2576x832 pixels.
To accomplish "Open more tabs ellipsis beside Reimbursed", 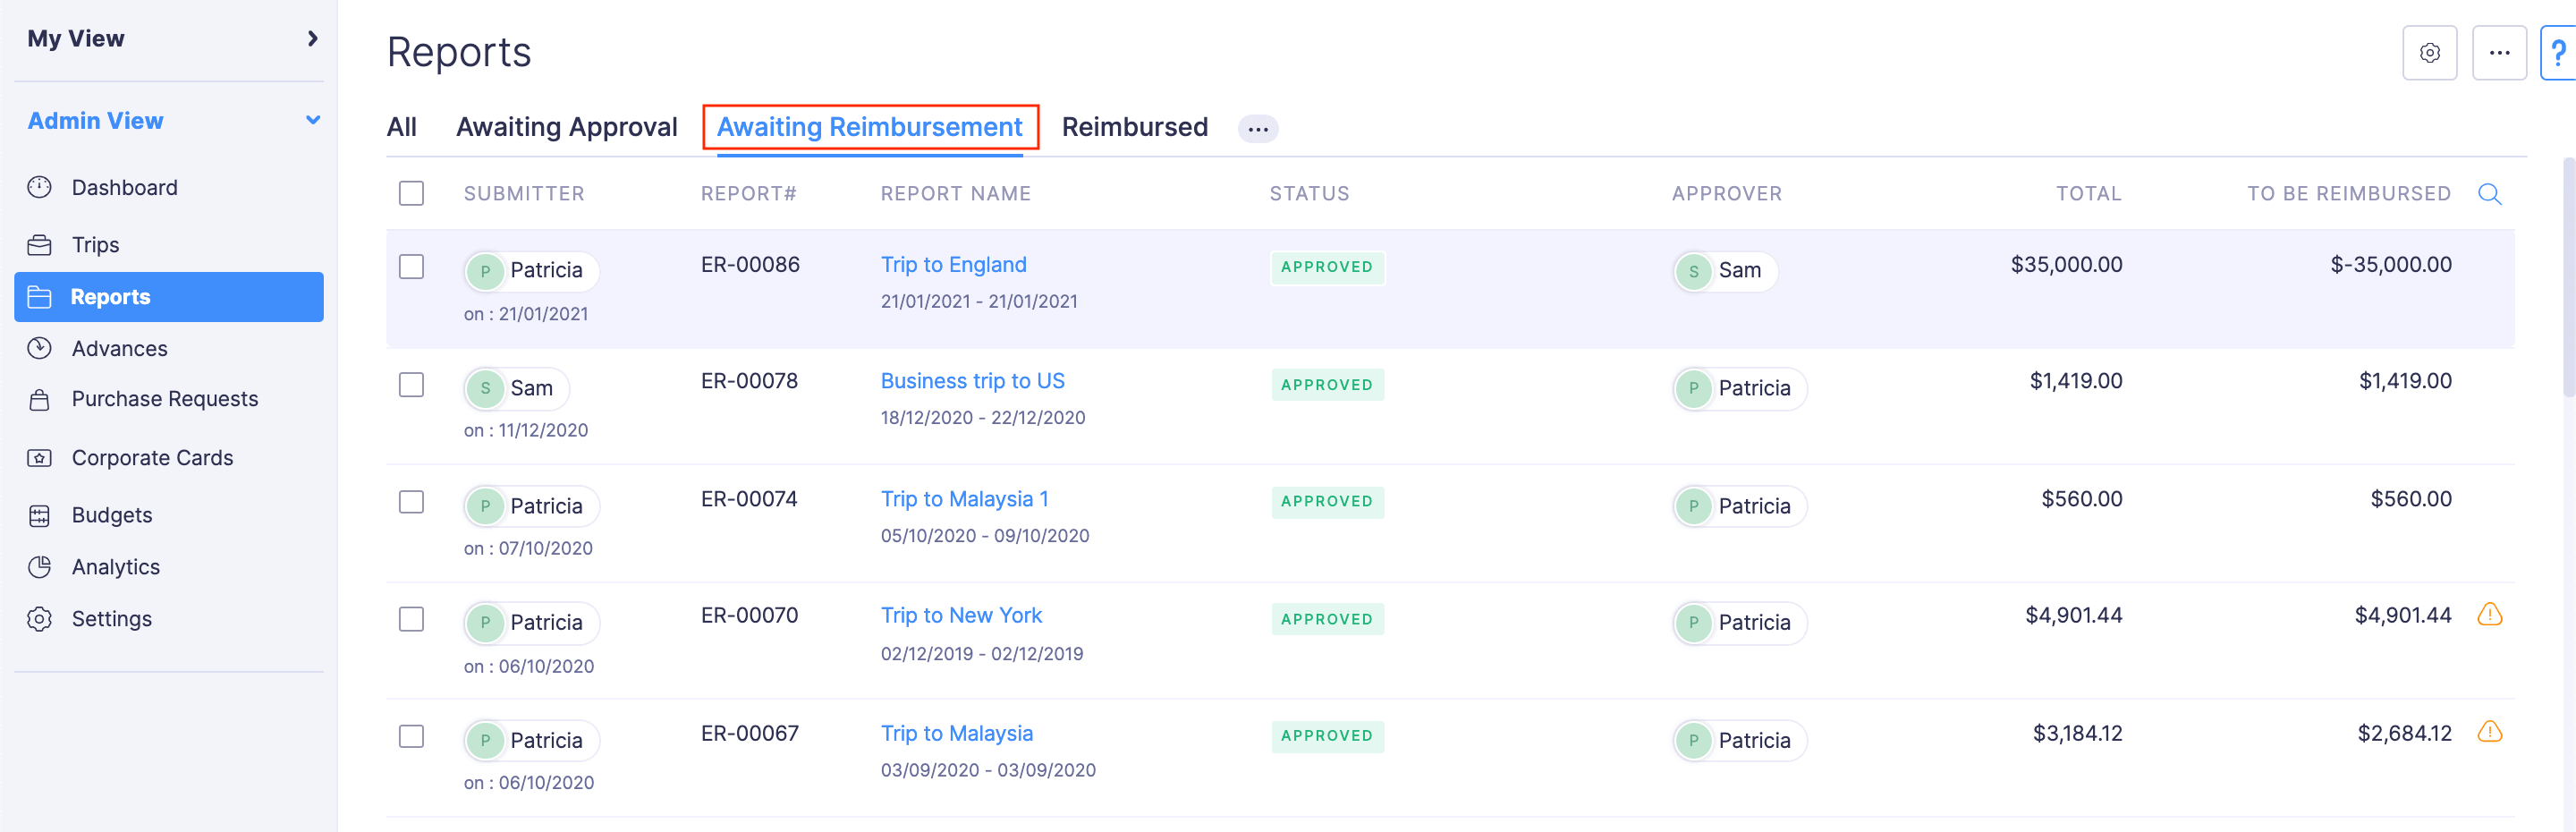I will pyautogui.click(x=1257, y=128).
